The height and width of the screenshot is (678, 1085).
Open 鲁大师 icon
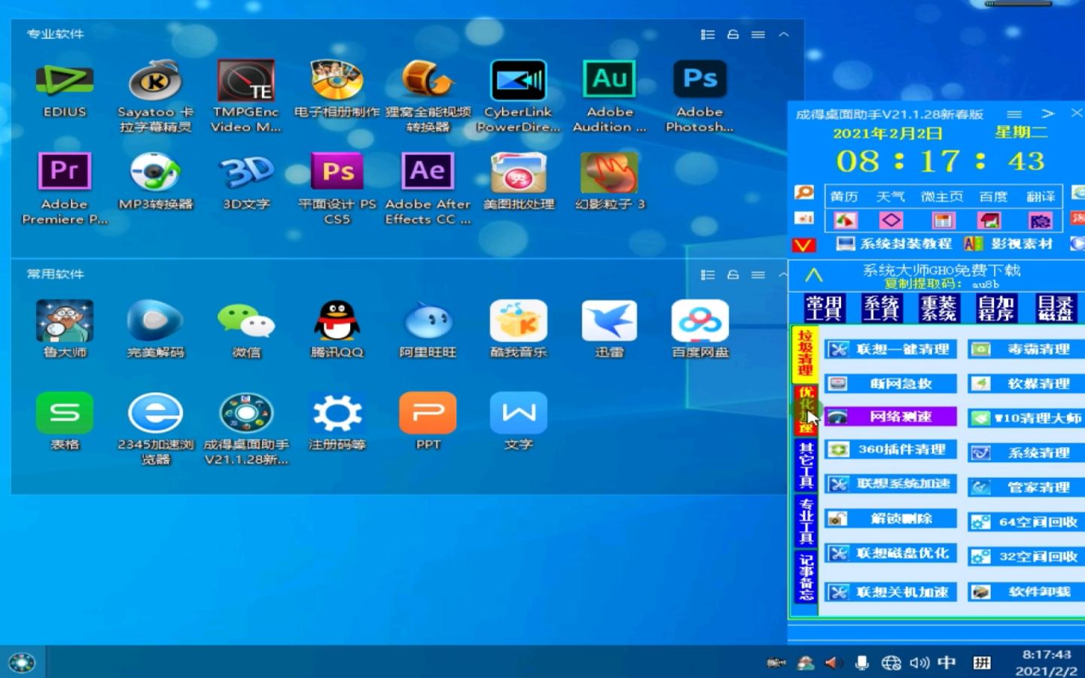[x=65, y=321]
